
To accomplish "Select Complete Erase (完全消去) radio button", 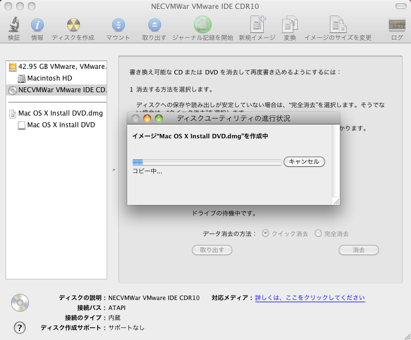I will coord(318,233).
